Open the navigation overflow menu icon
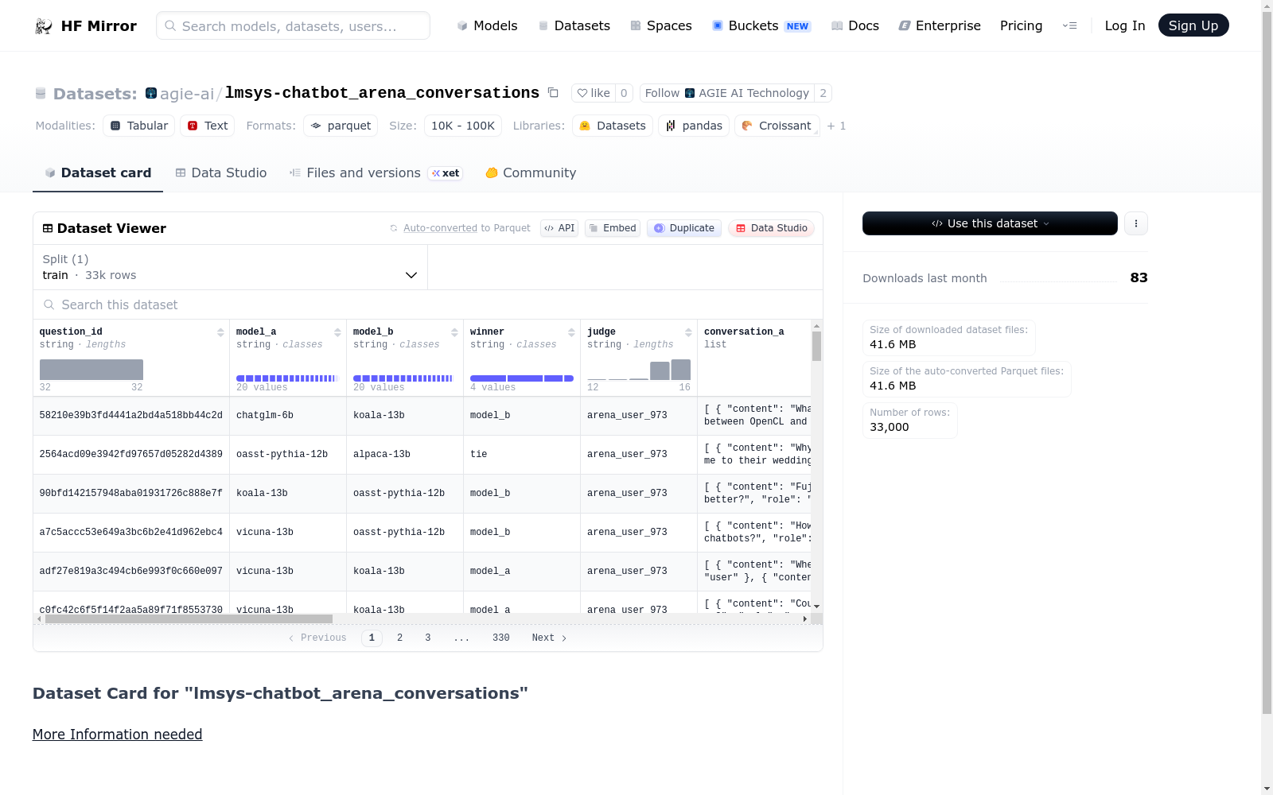The height and width of the screenshot is (795, 1273). point(1069,25)
